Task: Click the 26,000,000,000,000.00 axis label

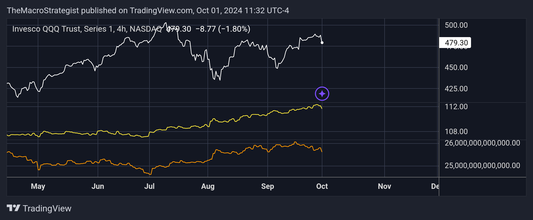Action: click(482, 143)
